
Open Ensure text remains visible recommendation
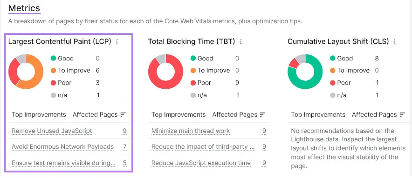coord(63,163)
